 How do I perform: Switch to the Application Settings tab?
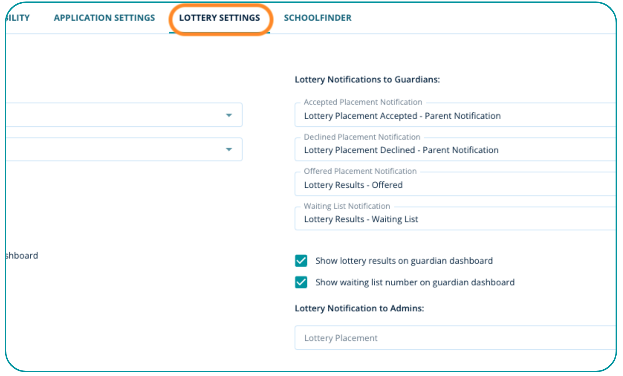pyautogui.click(x=104, y=18)
